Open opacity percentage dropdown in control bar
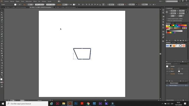Screen dimensions: 189x106 tap(68, 5)
